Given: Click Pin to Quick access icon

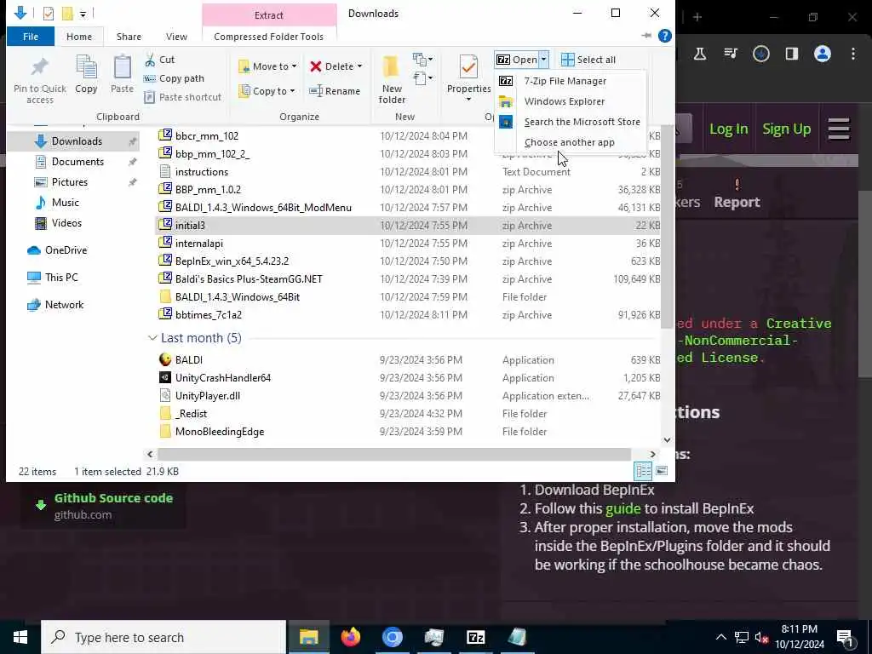Looking at the screenshot, I should (39, 68).
